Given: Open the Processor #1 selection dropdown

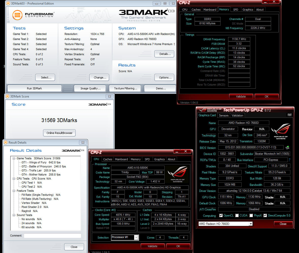Looking at the screenshot, I should point(136,237).
